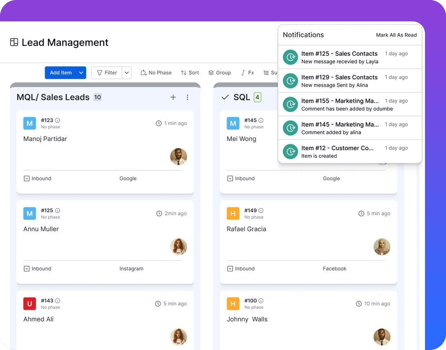This screenshot has width=446, height=350.
Task: Open the Mei Wong lead name
Action: pos(241,139)
